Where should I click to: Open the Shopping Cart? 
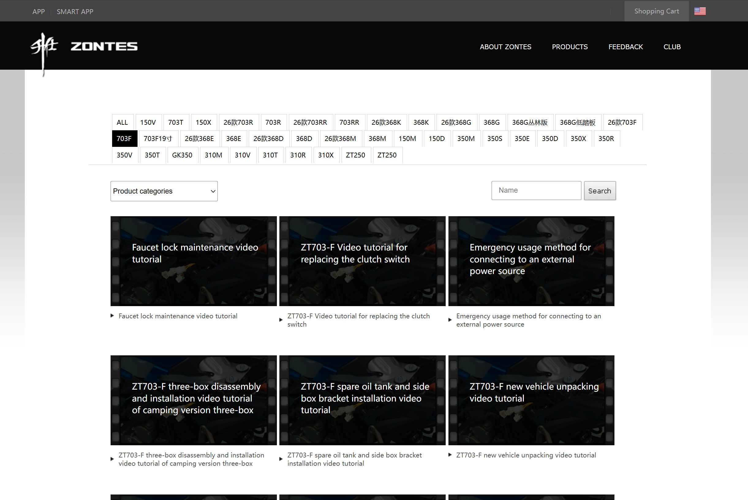(x=656, y=11)
